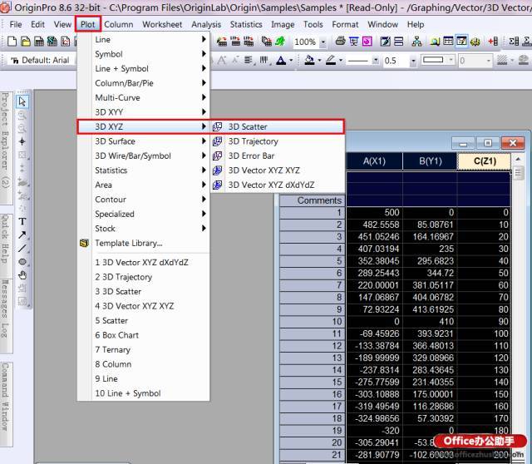Select the Text tool
Screen dimensions: 532x464
coord(22,222)
